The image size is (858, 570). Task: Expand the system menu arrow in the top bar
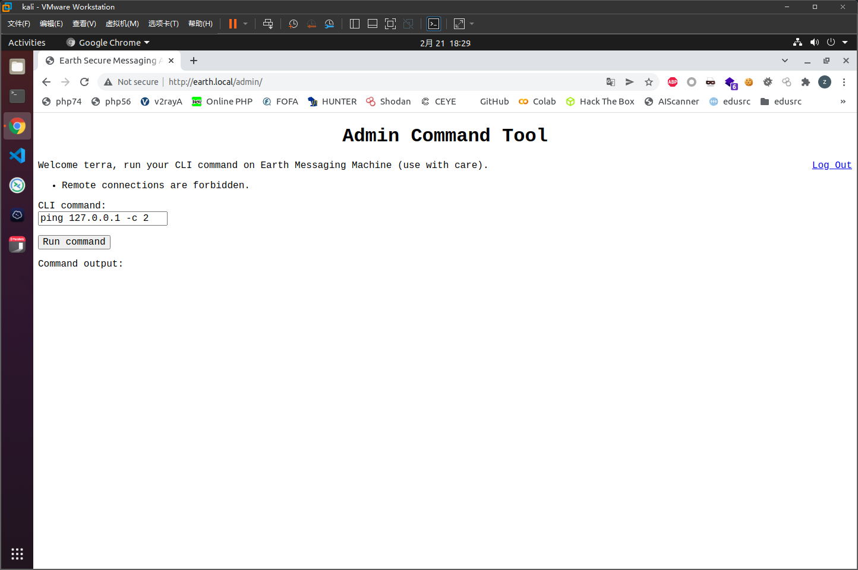pyautogui.click(x=845, y=43)
